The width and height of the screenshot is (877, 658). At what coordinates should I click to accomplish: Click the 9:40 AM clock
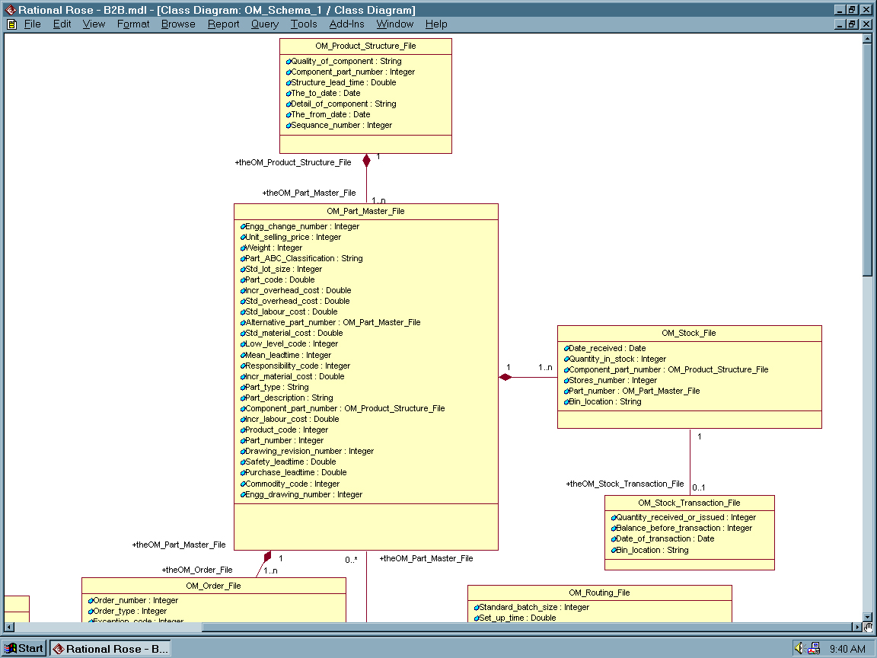[x=847, y=649]
